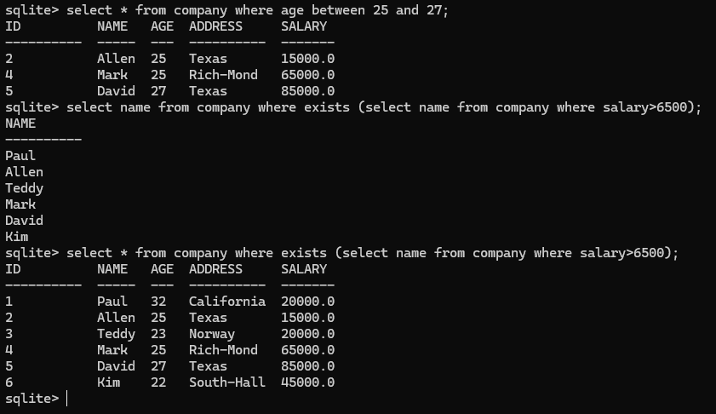Click the Norway address cell
The width and height of the screenshot is (716, 414).
(x=212, y=334)
